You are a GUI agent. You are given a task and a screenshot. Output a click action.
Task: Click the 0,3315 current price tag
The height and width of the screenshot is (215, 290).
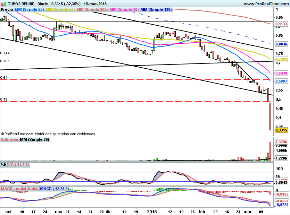pyautogui.click(x=281, y=130)
